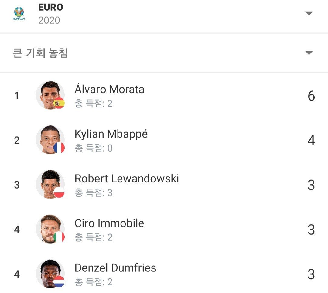This screenshot has width=328, height=293.
Task: Select the Kylian Mbappé name link
Action: 111,134
